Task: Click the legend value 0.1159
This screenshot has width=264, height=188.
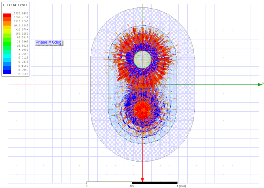Action: tap(23, 66)
